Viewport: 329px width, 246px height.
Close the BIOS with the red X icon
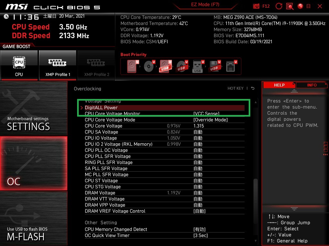pos(320,6)
